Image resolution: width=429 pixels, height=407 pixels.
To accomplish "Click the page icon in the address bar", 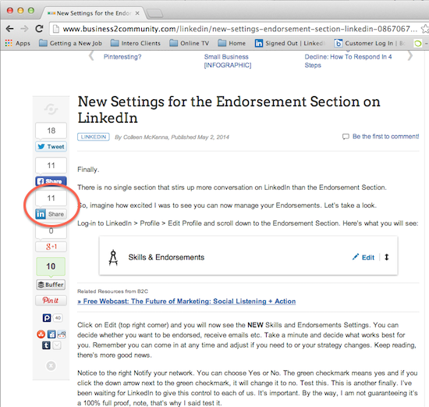I will coord(56,29).
